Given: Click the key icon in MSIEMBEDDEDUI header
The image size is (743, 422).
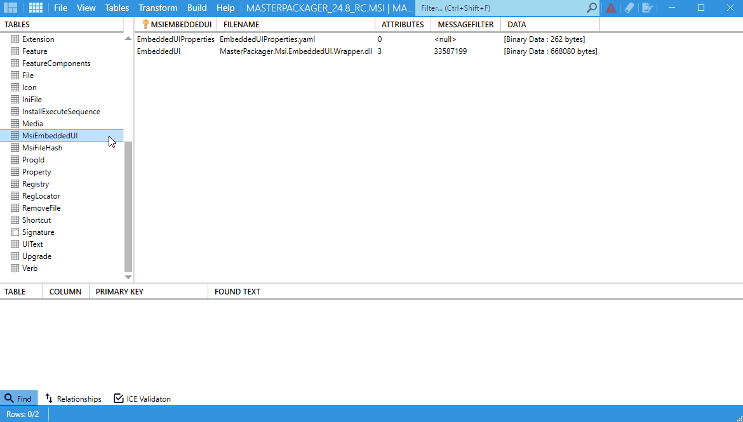Looking at the screenshot, I should tap(145, 25).
